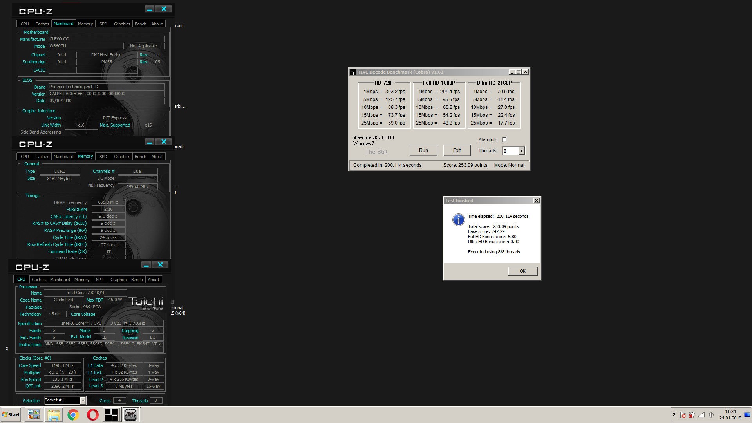Open Action Center flag tray icon

(x=683, y=415)
